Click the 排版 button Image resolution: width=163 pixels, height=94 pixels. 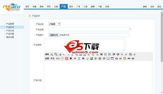(145, 6)
